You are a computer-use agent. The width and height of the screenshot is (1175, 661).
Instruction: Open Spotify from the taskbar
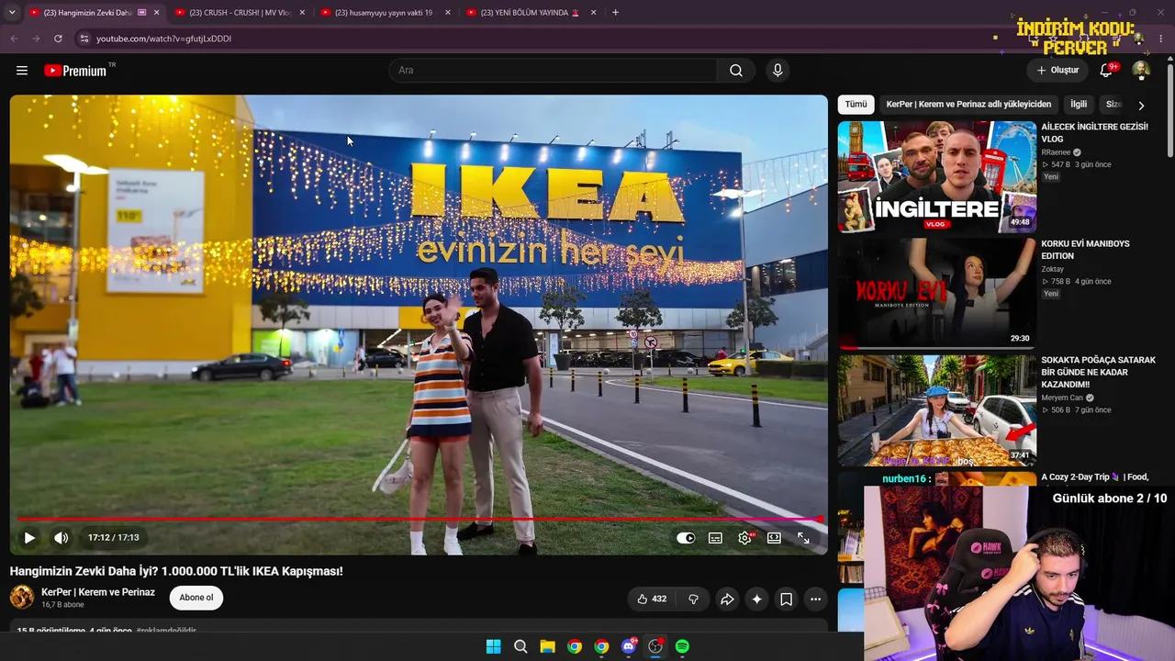click(x=682, y=646)
